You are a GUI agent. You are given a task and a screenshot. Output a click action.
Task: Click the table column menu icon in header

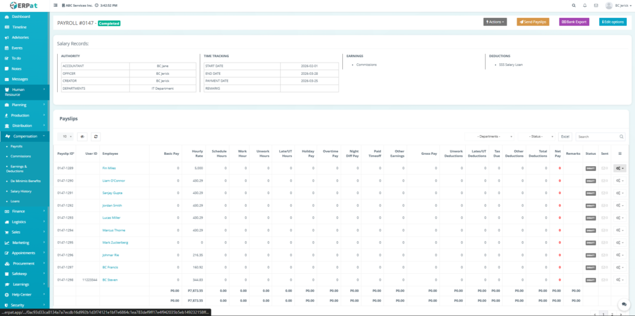(x=619, y=153)
